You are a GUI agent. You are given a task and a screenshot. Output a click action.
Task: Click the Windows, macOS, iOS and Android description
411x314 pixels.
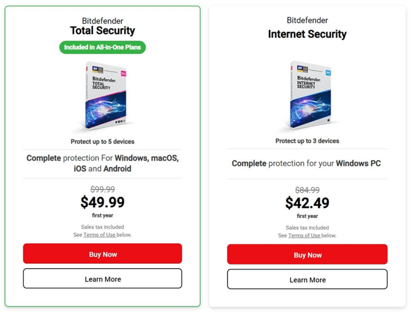[x=102, y=163]
